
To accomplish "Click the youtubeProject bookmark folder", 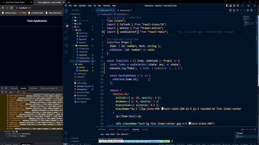I will [x=36, y=12].
